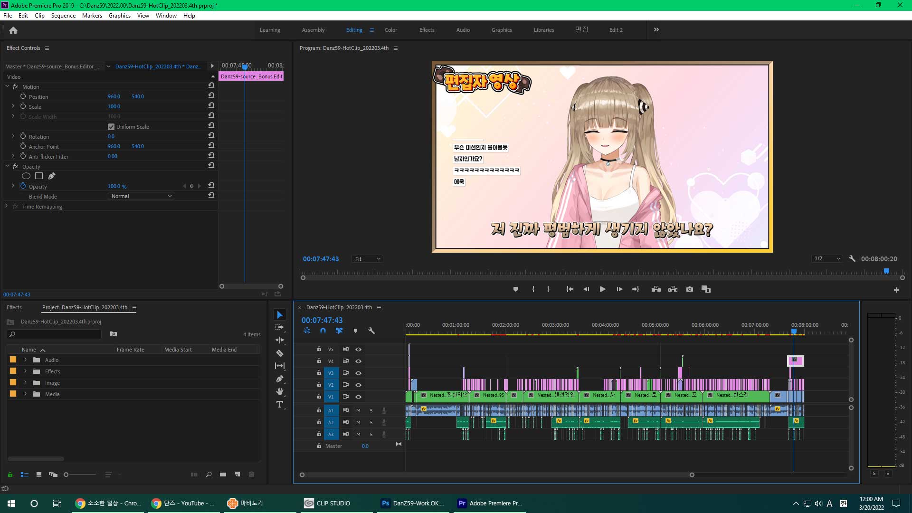Click the Program monitor playhead marker
Image resolution: width=912 pixels, height=513 pixels.
click(886, 271)
